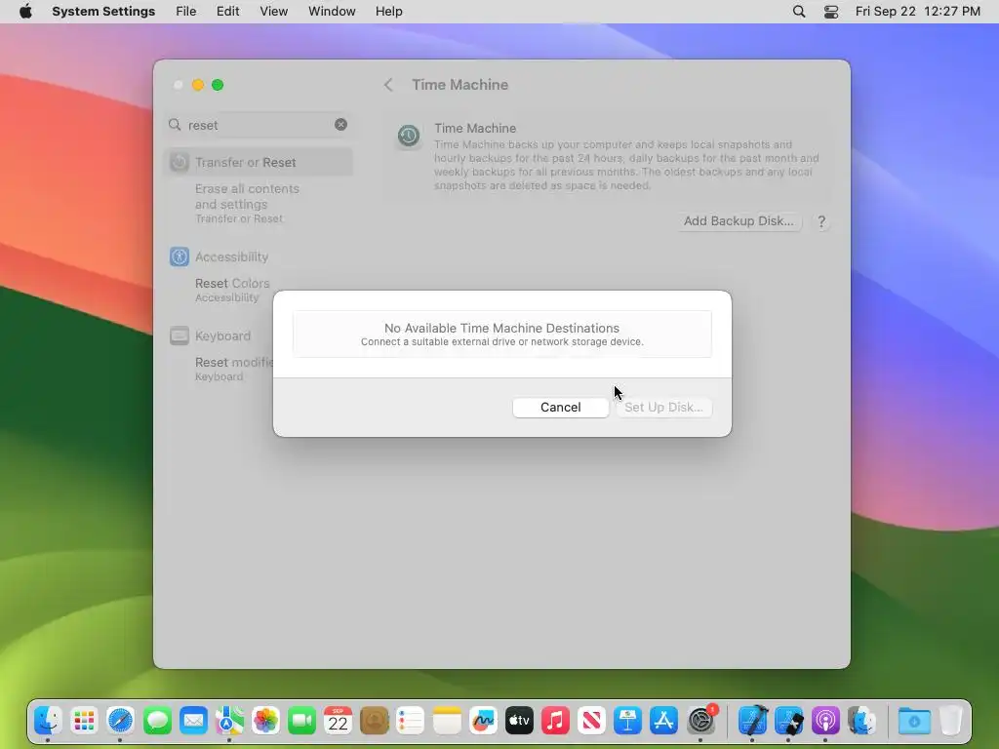The image size is (999, 749).
Task: Open Photos from the Dock
Action: coord(265,721)
